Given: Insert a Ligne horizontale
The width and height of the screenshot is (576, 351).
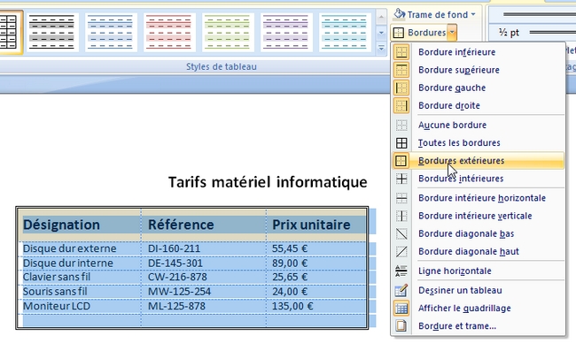Looking at the screenshot, I should pos(479,271).
